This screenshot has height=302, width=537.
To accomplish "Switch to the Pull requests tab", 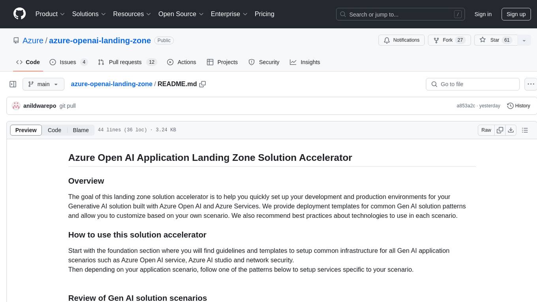I will click(127, 62).
